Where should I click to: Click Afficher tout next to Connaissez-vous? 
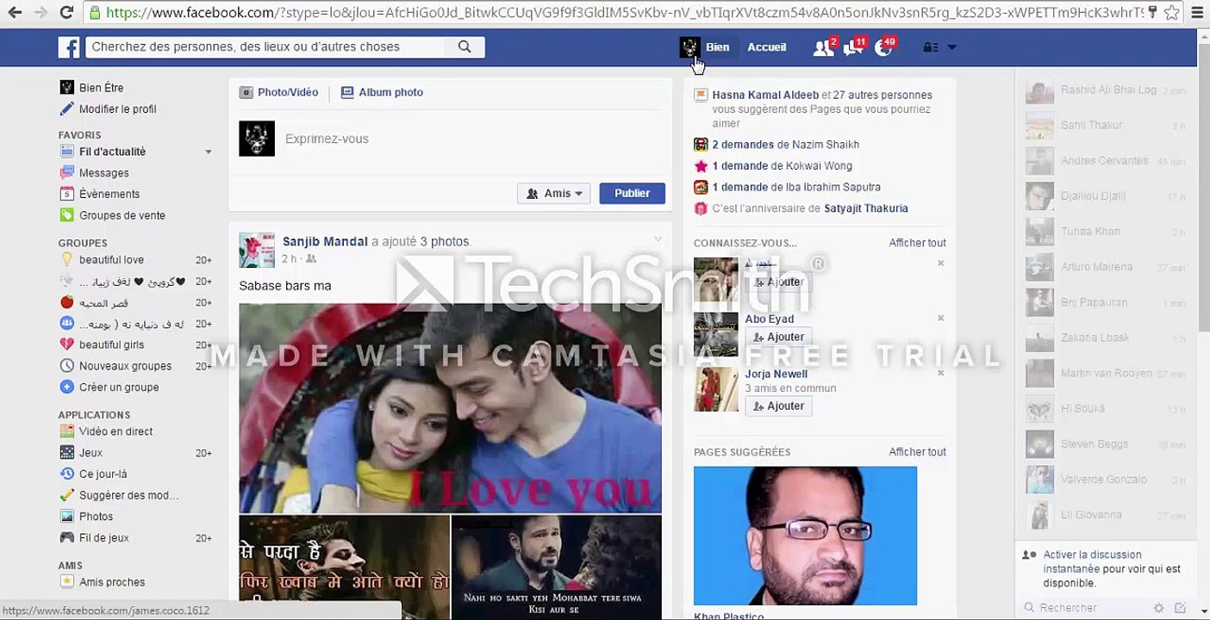coord(917,244)
